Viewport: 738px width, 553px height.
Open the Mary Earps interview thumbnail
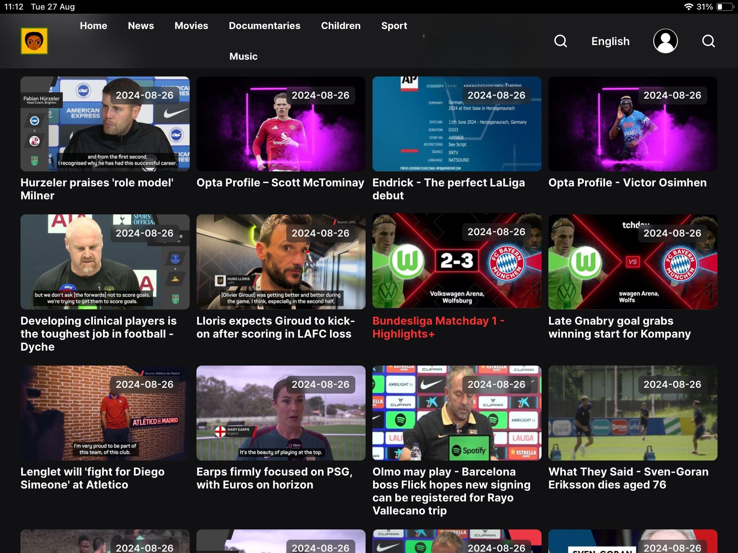(x=281, y=413)
